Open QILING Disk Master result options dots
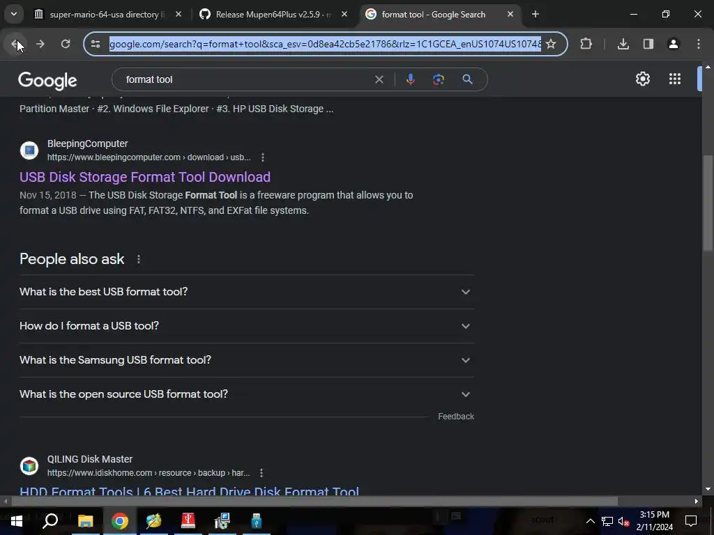This screenshot has height=535, width=714. coord(261,473)
